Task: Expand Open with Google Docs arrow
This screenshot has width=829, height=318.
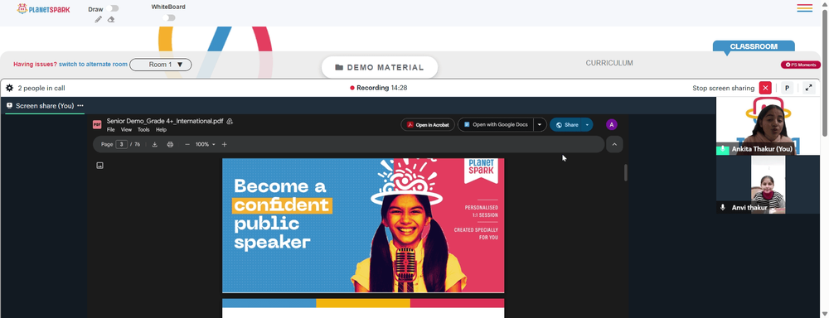Action: point(540,125)
